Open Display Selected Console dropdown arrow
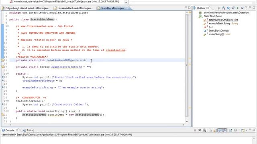Screen dimensions: 257x144 click(x=239, y=130)
